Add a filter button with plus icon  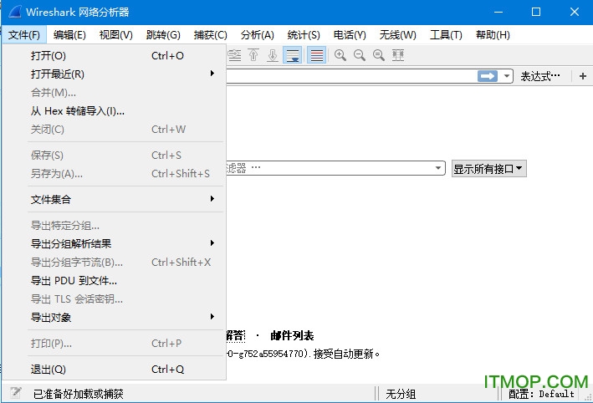pyautogui.click(x=583, y=76)
